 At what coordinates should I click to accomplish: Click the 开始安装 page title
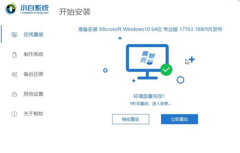click(x=75, y=12)
